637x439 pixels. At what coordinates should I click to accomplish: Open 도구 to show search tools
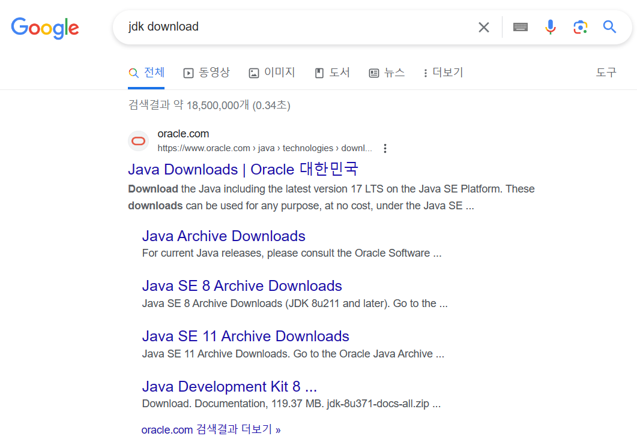coord(606,72)
